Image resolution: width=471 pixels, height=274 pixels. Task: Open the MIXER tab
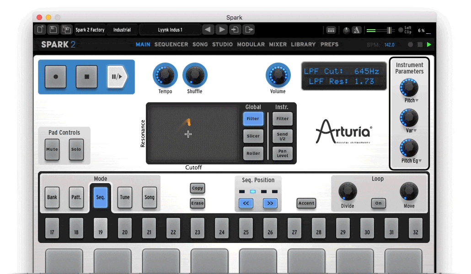tap(278, 44)
